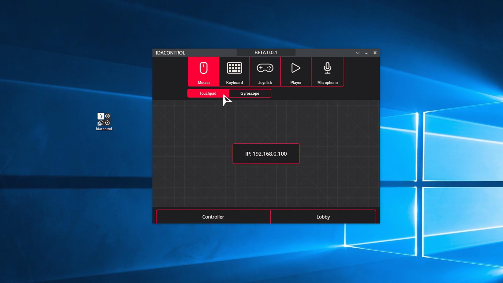The height and width of the screenshot is (283, 503).
Task: Expand the title bar chevron menu
Action: click(357, 53)
